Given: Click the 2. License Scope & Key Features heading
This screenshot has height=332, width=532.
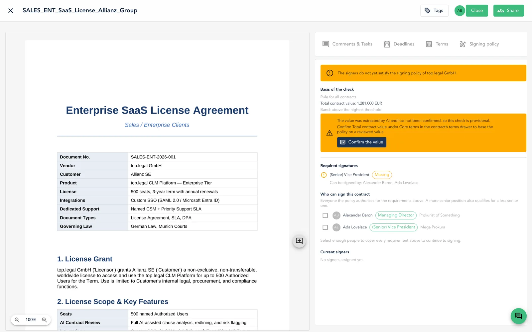Looking at the screenshot, I should [113, 302].
